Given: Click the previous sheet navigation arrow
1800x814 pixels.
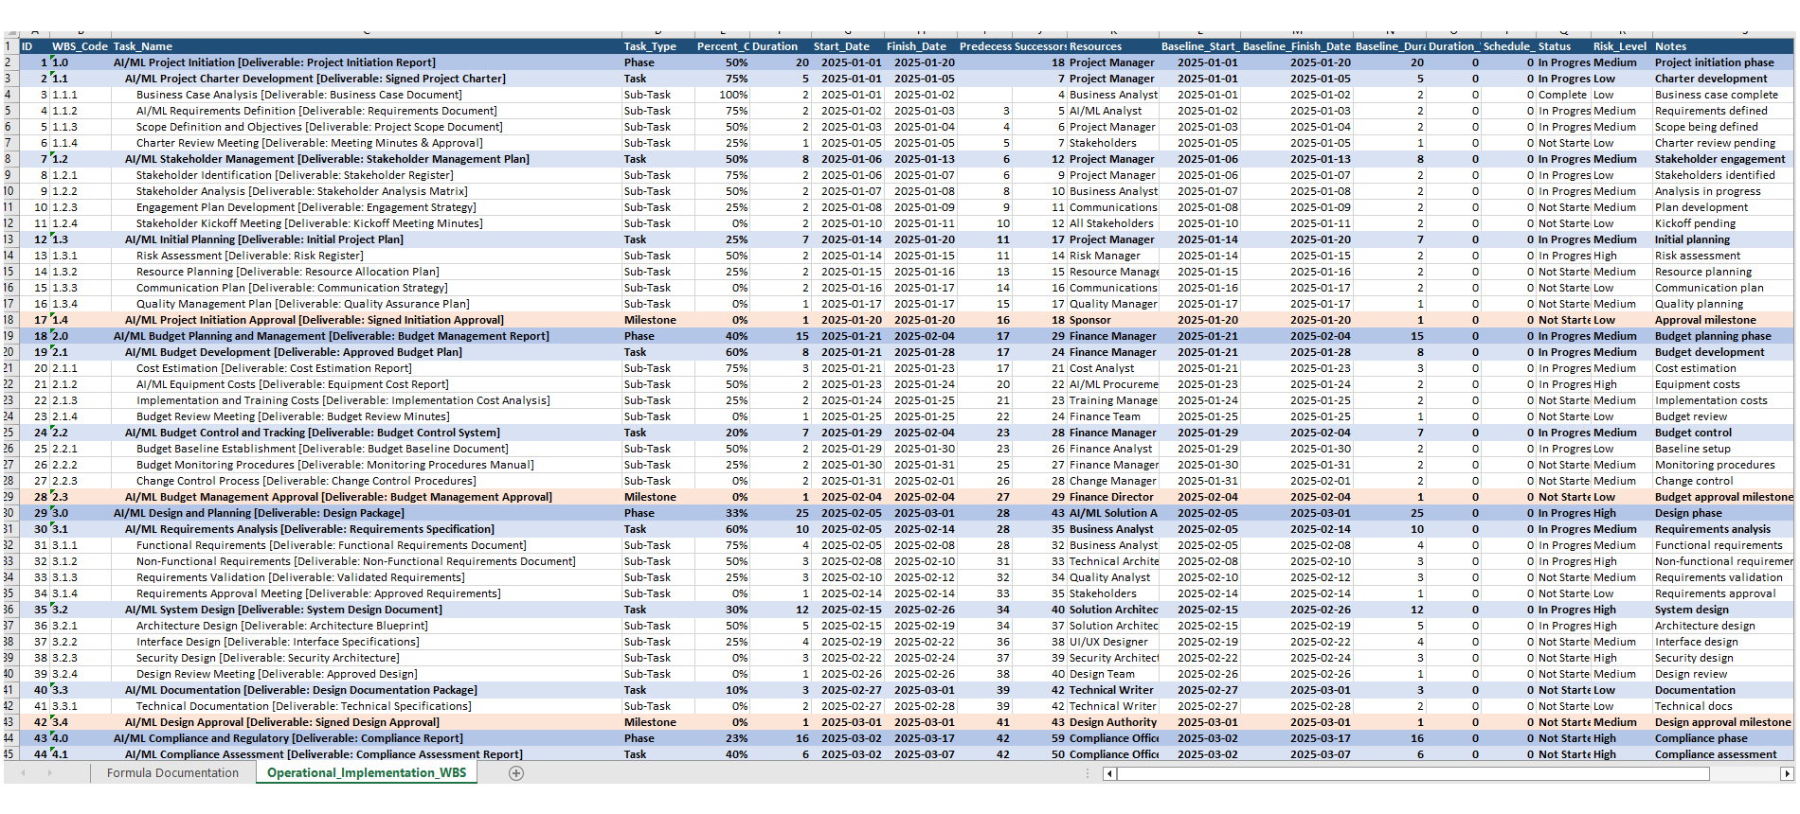Looking at the screenshot, I should tap(24, 773).
